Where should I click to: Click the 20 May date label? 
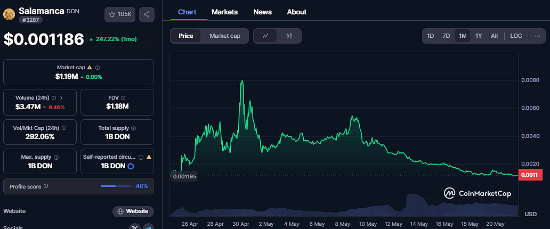coord(495,224)
